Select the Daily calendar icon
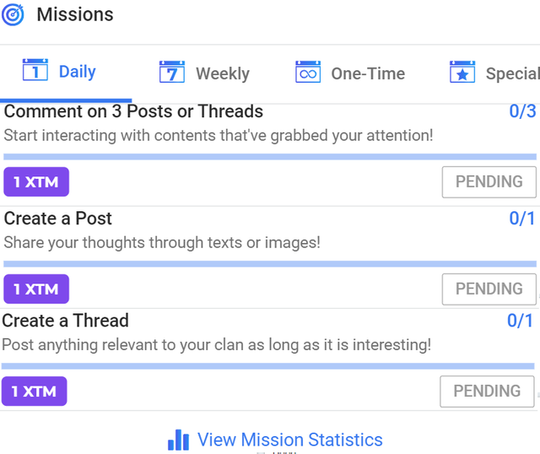The height and width of the screenshot is (454, 540). click(35, 70)
